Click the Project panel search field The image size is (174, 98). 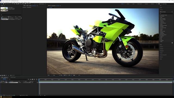(11, 15)
